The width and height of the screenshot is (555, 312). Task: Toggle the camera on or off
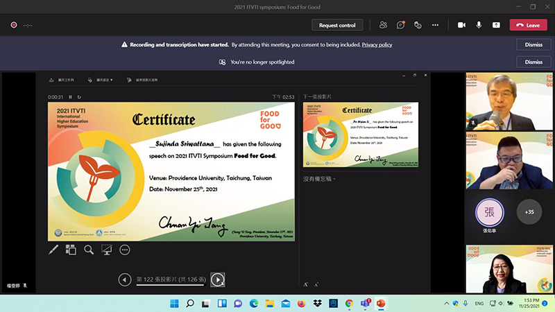point(461,25)
